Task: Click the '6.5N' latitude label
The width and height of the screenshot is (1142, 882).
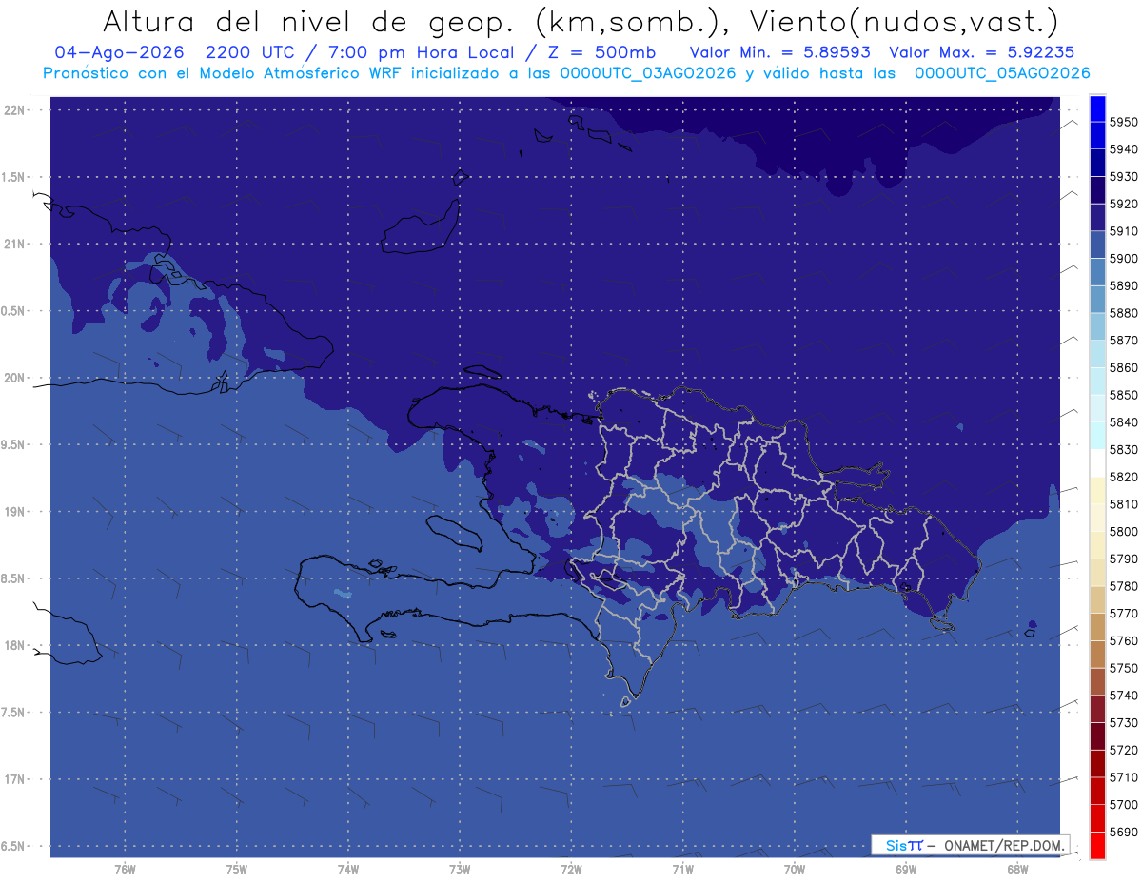Action: coord(14,847)
